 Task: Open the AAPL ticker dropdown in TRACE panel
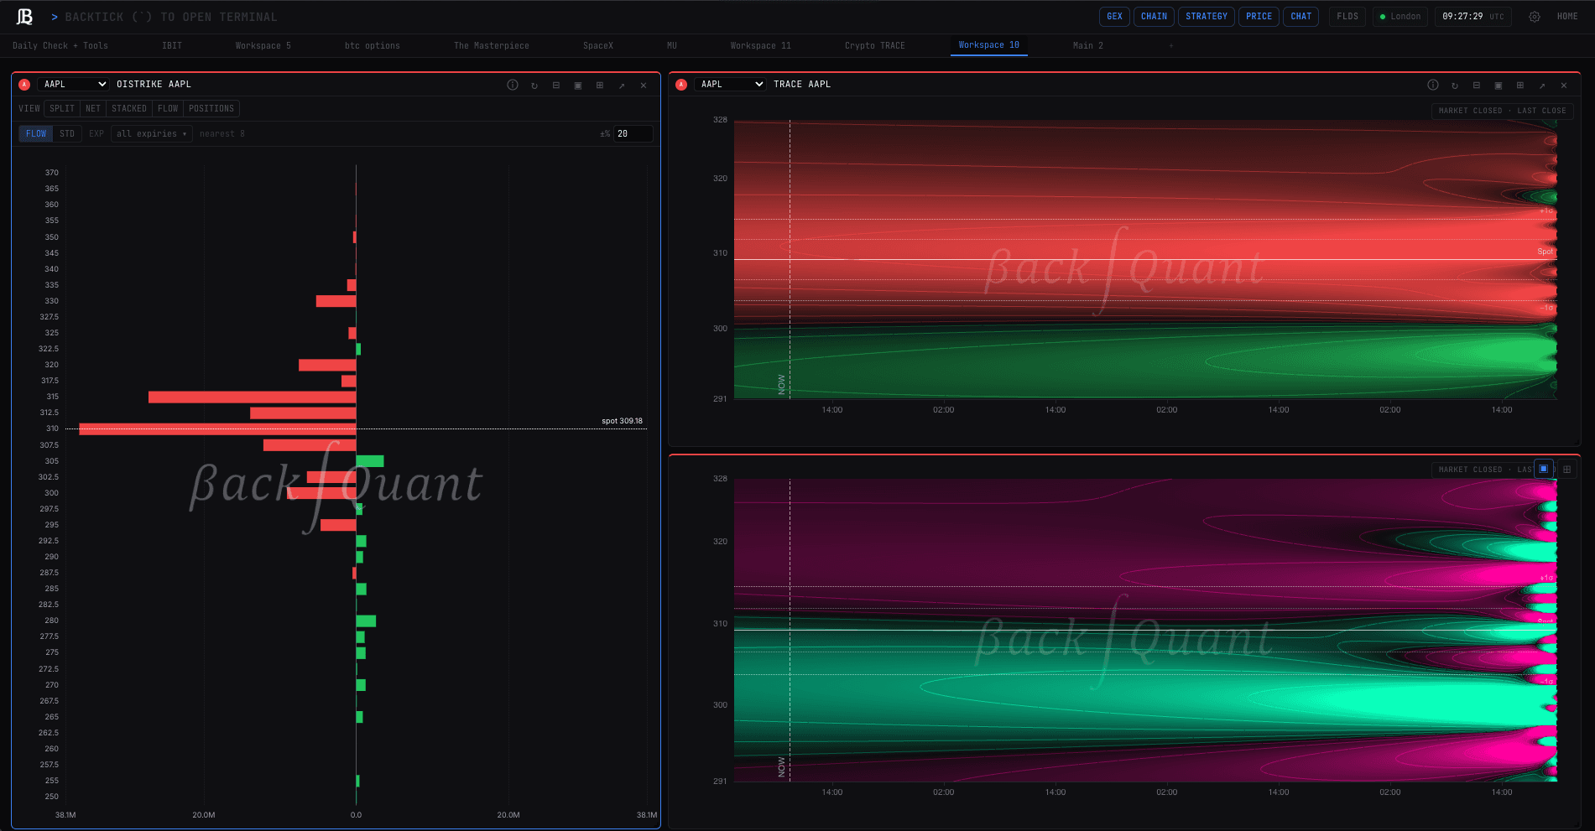[731, 85]
